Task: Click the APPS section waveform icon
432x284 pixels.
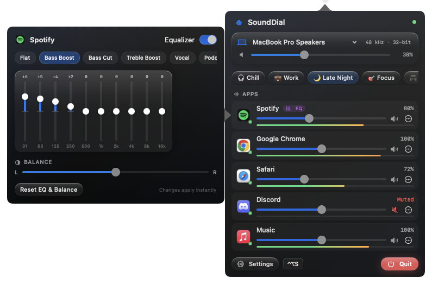Action: (236, 94)
